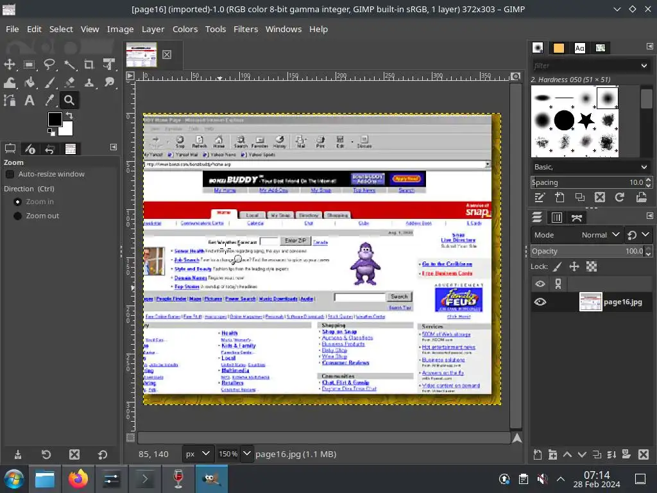The height and width of the screenshot is (493, 657).
Task: Select the Move tool
Action: point(9,64)
